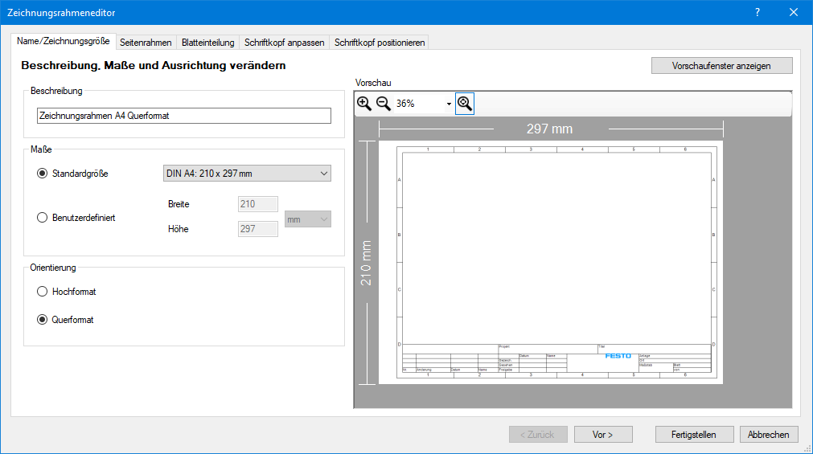
Task: Click the zoom out magnifier icon
Action: tap(384, 103)
